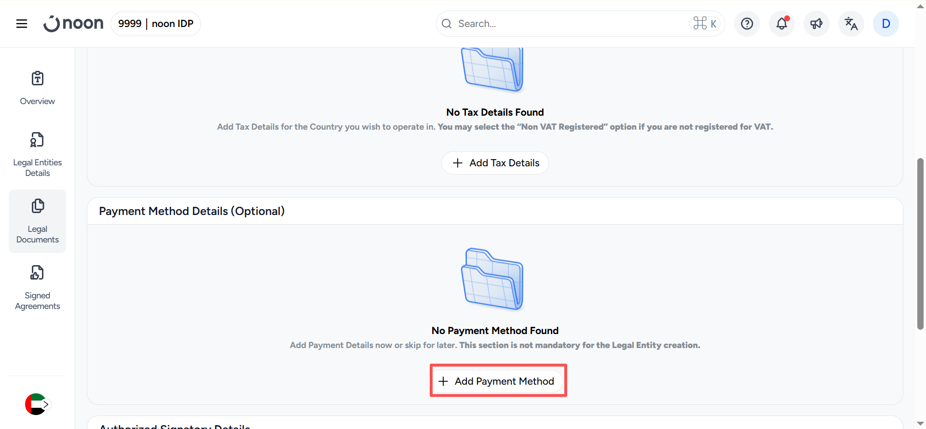Click the UAE flag country selector

coord(37,404)
